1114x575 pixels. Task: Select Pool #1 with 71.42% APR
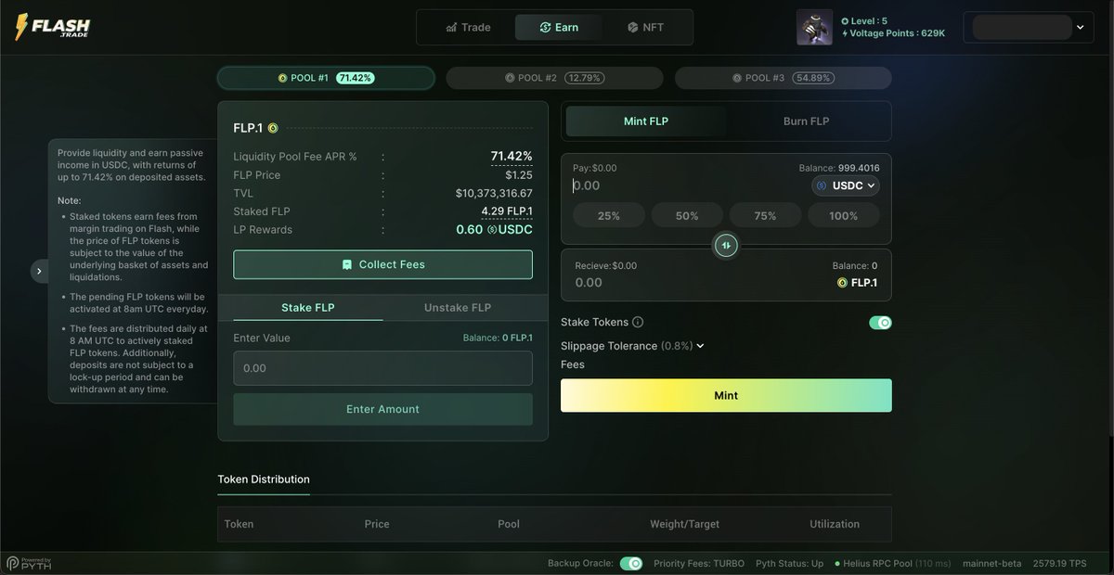(x=326, y=78)
